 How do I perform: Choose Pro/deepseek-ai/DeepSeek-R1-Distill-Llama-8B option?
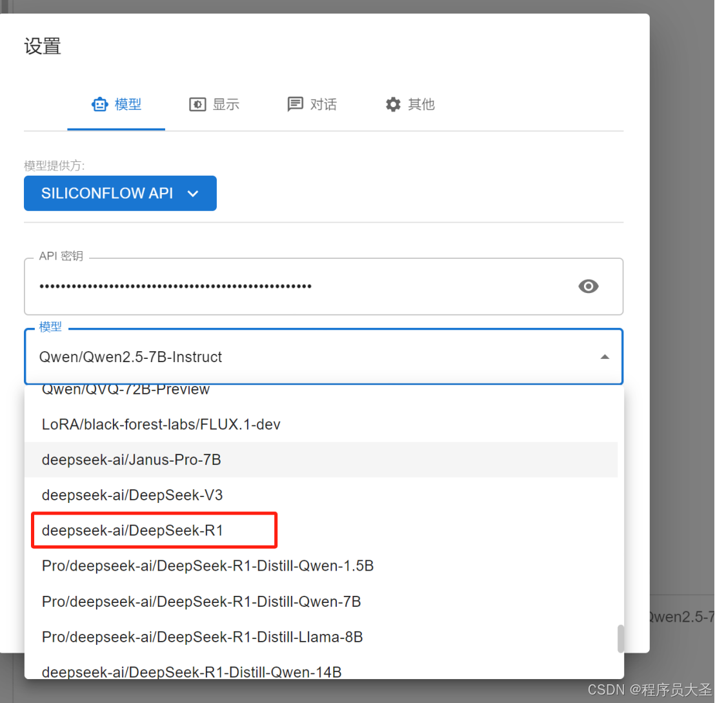321,637
